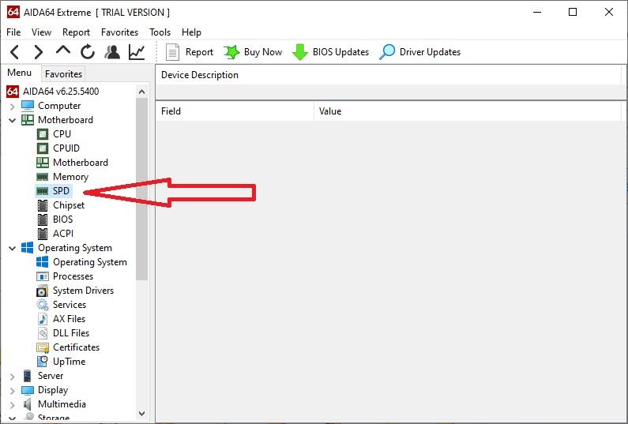Select Motherboard sub-item icon
The image size is (628, 424).
pos(43,163)
